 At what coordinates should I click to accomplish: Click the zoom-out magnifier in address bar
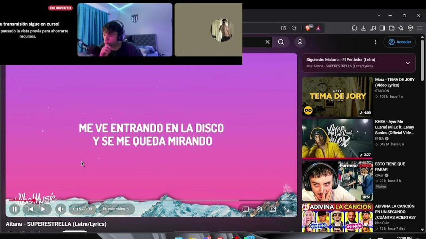pyautogui.click(x=294, y=28)
